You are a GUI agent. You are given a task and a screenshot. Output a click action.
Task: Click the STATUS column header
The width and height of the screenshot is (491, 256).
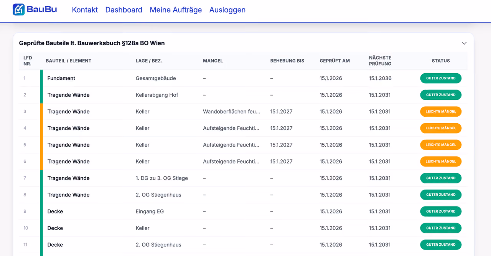pyautogui.click(x=441, y=61)
